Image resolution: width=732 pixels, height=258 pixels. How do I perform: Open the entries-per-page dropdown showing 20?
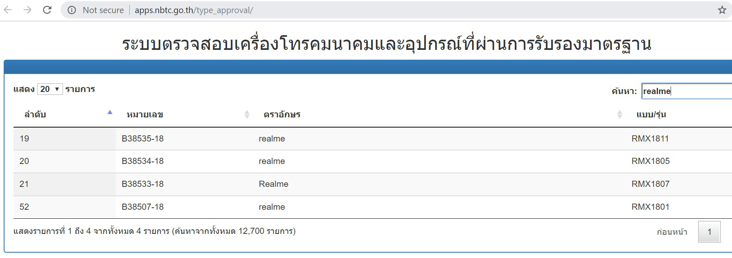pos(50,89)
